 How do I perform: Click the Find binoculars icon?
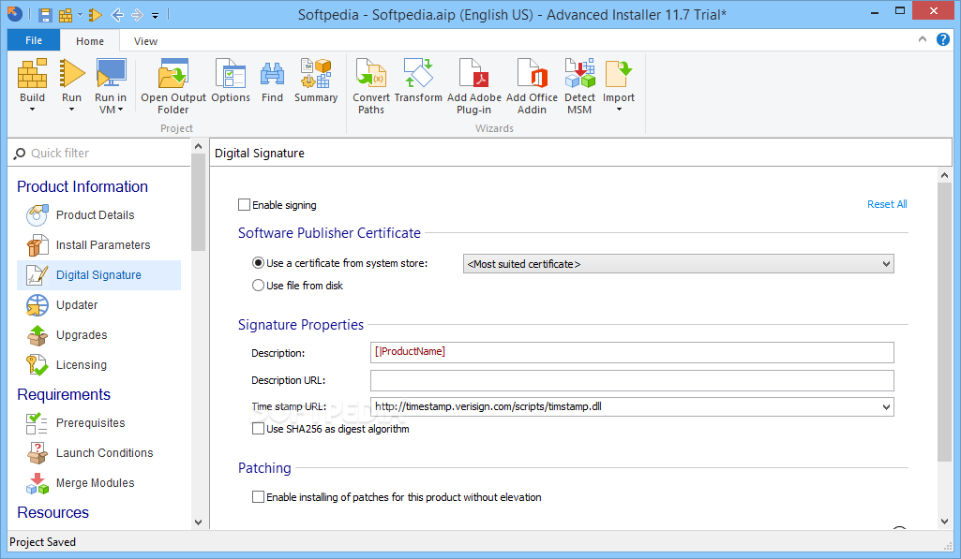(272, 74)
